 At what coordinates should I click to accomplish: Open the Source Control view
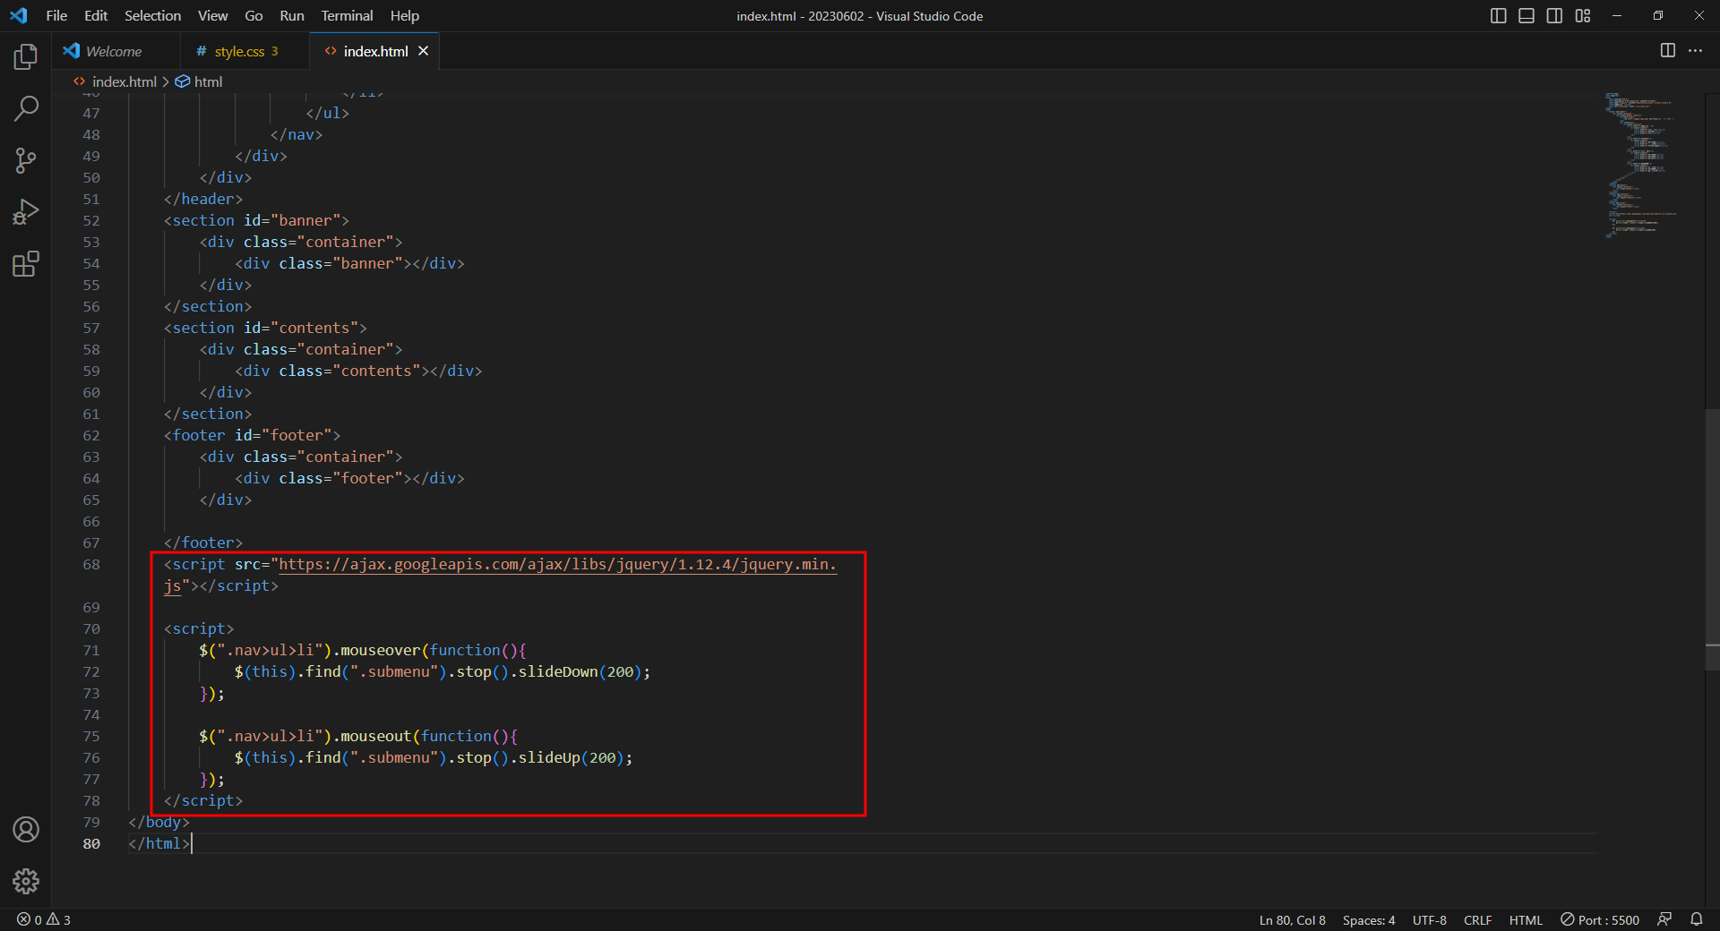[26, 160]
